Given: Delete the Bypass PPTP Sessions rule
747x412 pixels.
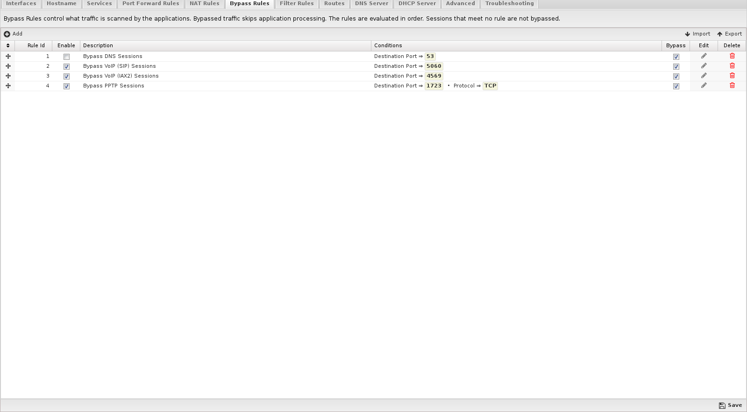Looking at the screenshot, I should coord(732,86).
